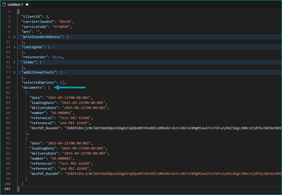
Task: Click the "date" key on line 83
Action: point(37,98)
